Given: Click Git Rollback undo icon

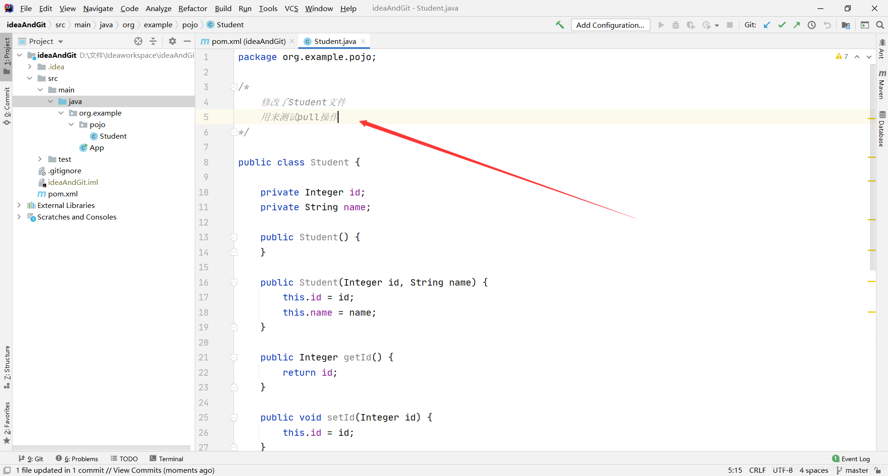Looking at the screenshot, I should [827, 25].
